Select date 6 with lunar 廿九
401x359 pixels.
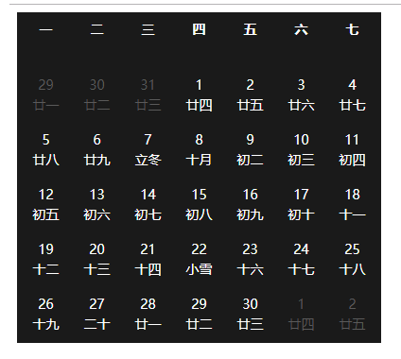96,150
